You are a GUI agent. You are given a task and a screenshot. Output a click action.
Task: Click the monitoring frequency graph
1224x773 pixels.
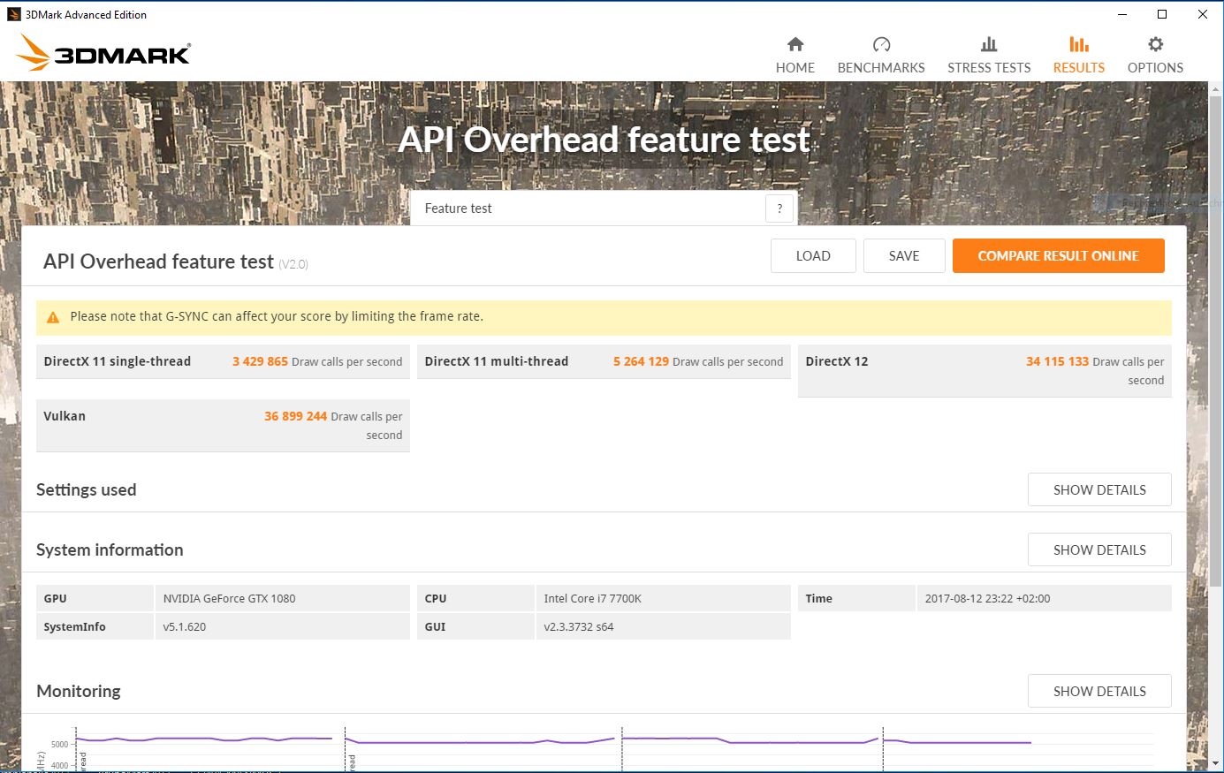click(613, 749)
